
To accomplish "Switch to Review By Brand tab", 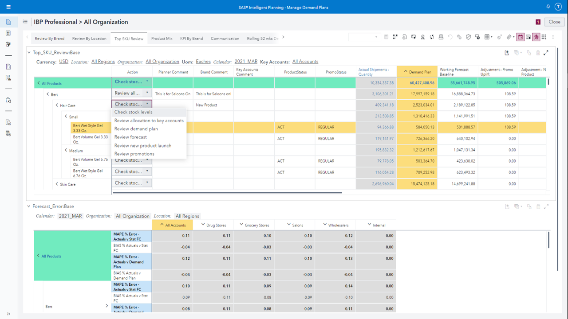I will point(50,39).
